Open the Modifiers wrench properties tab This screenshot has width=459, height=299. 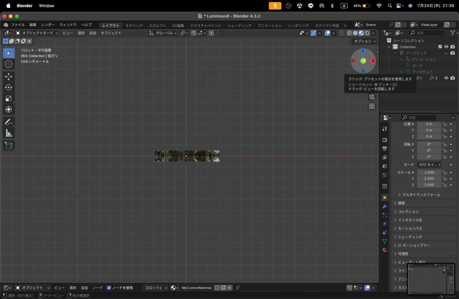[x=385, y=207]
